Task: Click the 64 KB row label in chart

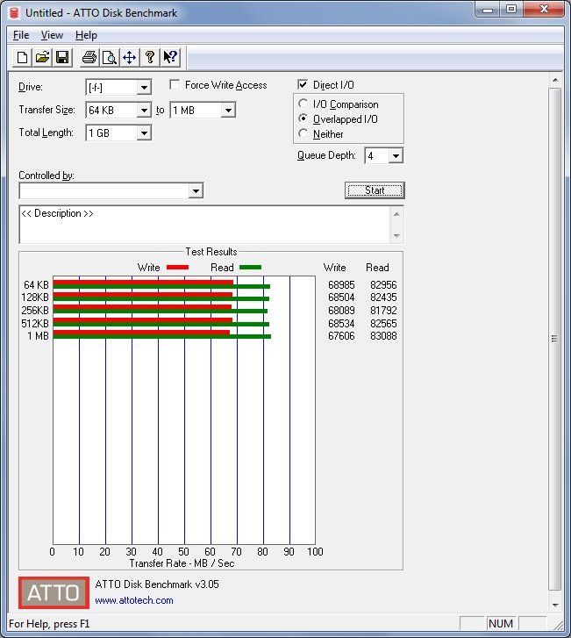Action: pos(36,285)
